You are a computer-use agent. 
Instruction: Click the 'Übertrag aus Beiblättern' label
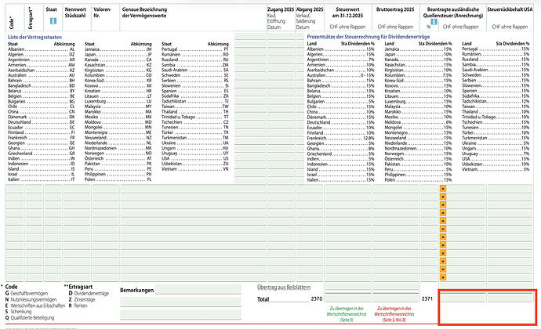284,287
